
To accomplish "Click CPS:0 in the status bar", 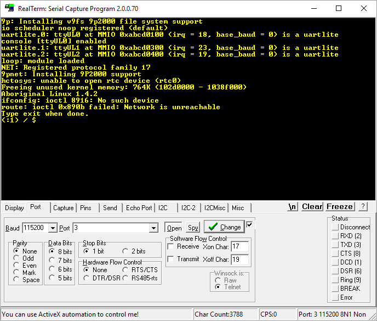I will coord(269,314).
